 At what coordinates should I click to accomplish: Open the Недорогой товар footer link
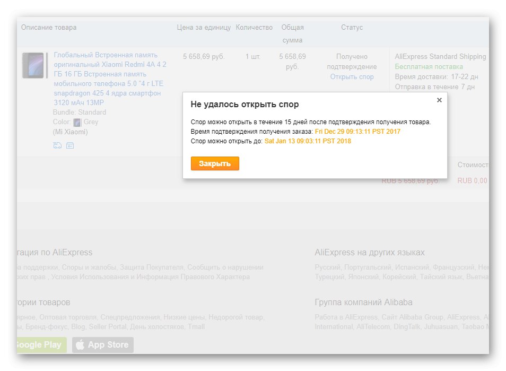tap(236, 317)
